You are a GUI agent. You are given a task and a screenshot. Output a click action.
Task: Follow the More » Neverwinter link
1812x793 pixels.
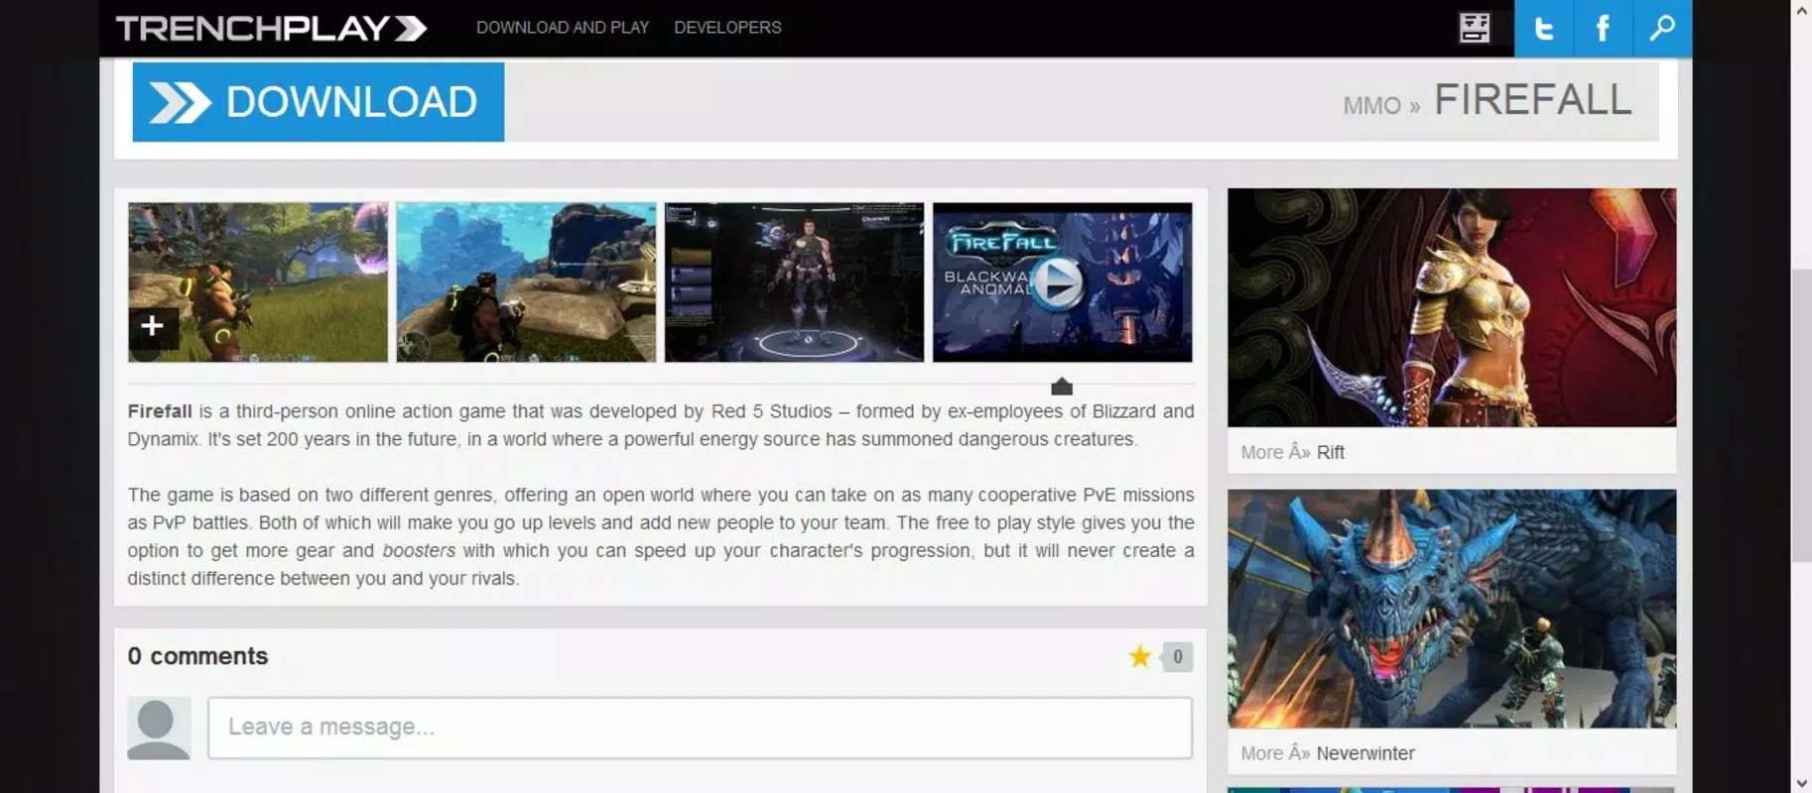click(1328, 753)
